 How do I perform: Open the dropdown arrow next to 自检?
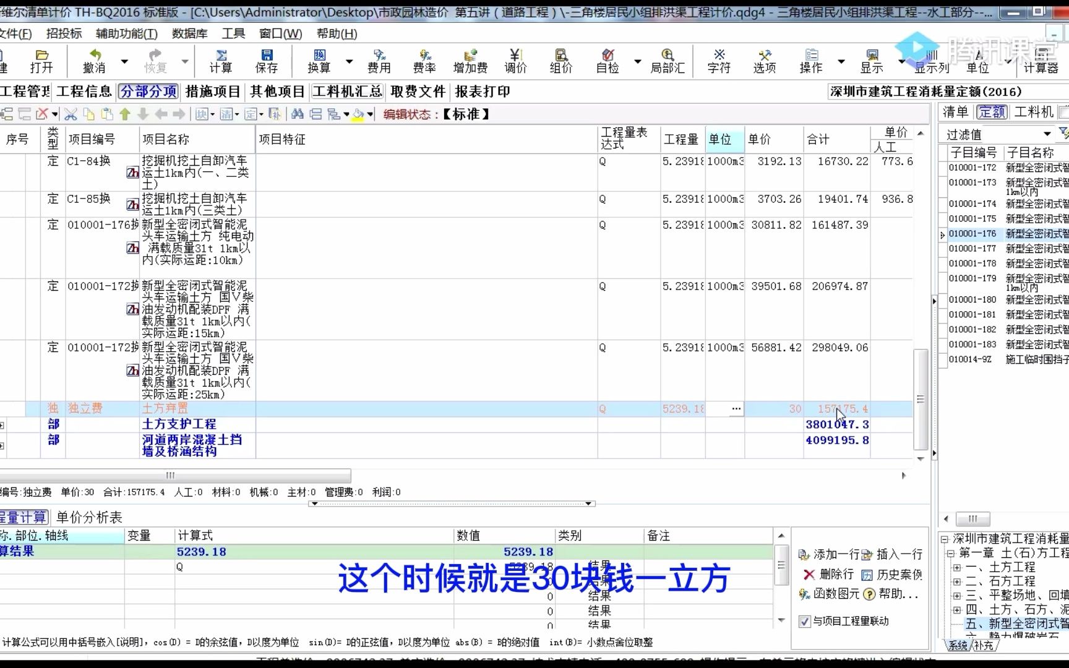(637, 61)
